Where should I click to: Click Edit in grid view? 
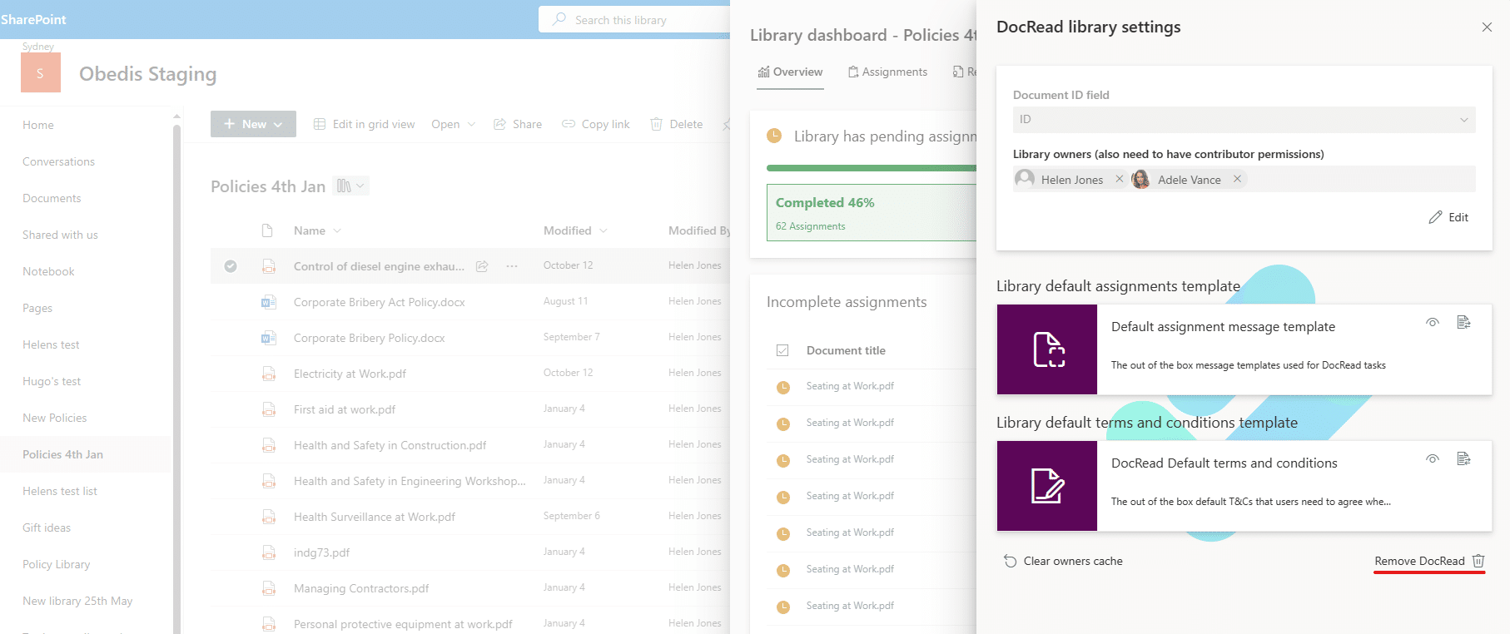click(364, 124)
